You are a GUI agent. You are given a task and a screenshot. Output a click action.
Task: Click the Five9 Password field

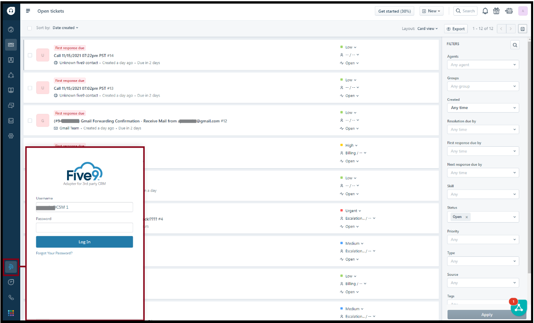pos(84,228)
